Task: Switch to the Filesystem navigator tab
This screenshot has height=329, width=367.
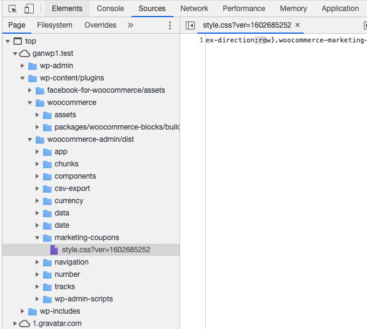Action: pyautogui.click(x=55, y=25)
